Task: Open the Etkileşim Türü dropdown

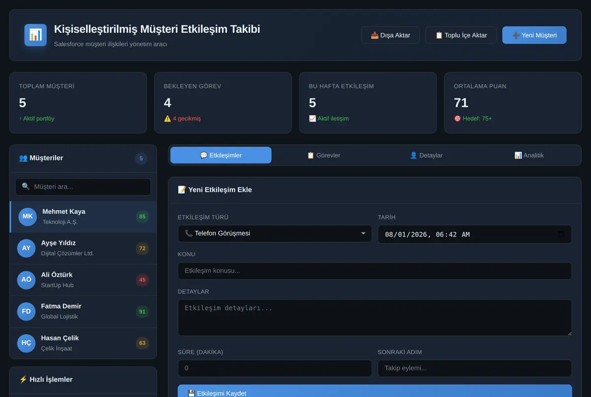Action: tap(275, 233)
